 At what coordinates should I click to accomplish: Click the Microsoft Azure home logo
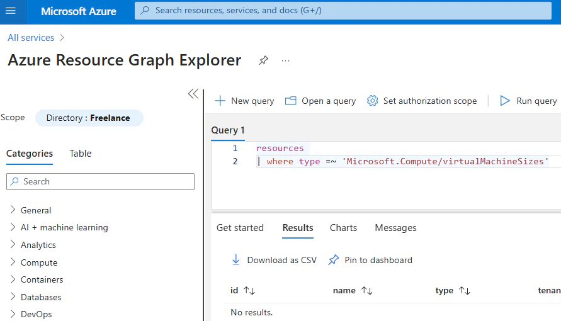pyautogui.click(x=78, y=11)
